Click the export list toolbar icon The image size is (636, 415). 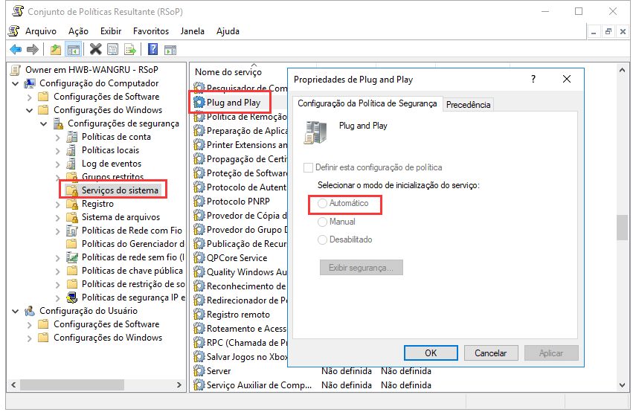130,50
